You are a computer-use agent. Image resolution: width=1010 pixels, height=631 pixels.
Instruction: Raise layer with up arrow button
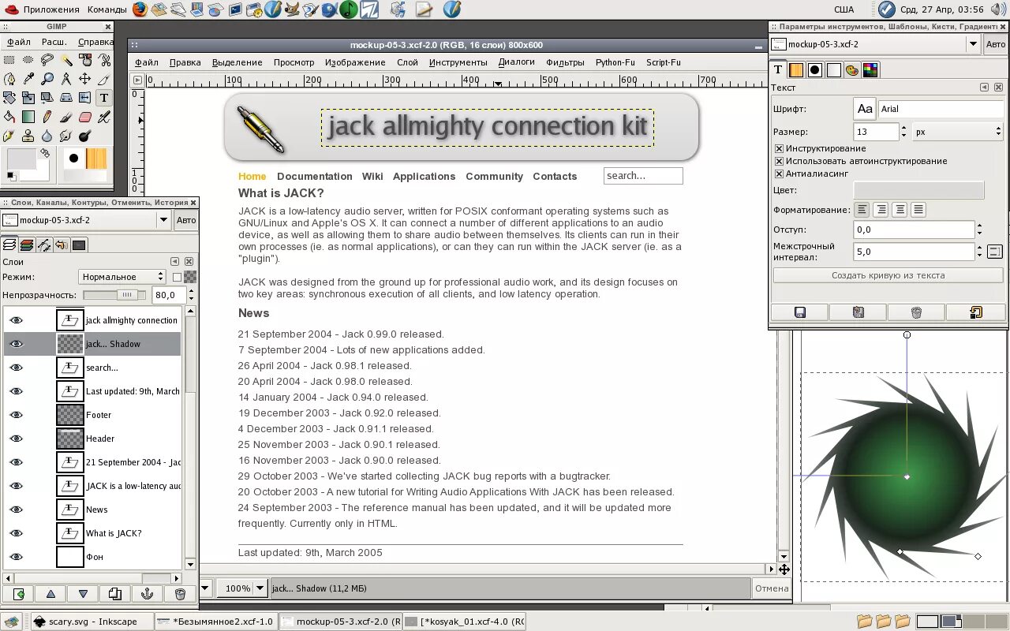click(x=50, y=594)
